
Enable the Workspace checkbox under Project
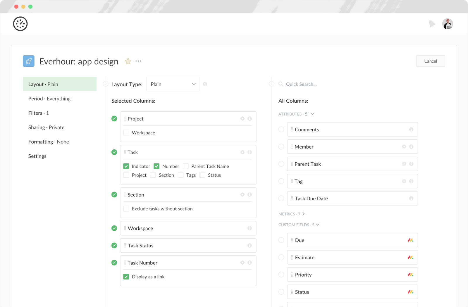point(126,132)
